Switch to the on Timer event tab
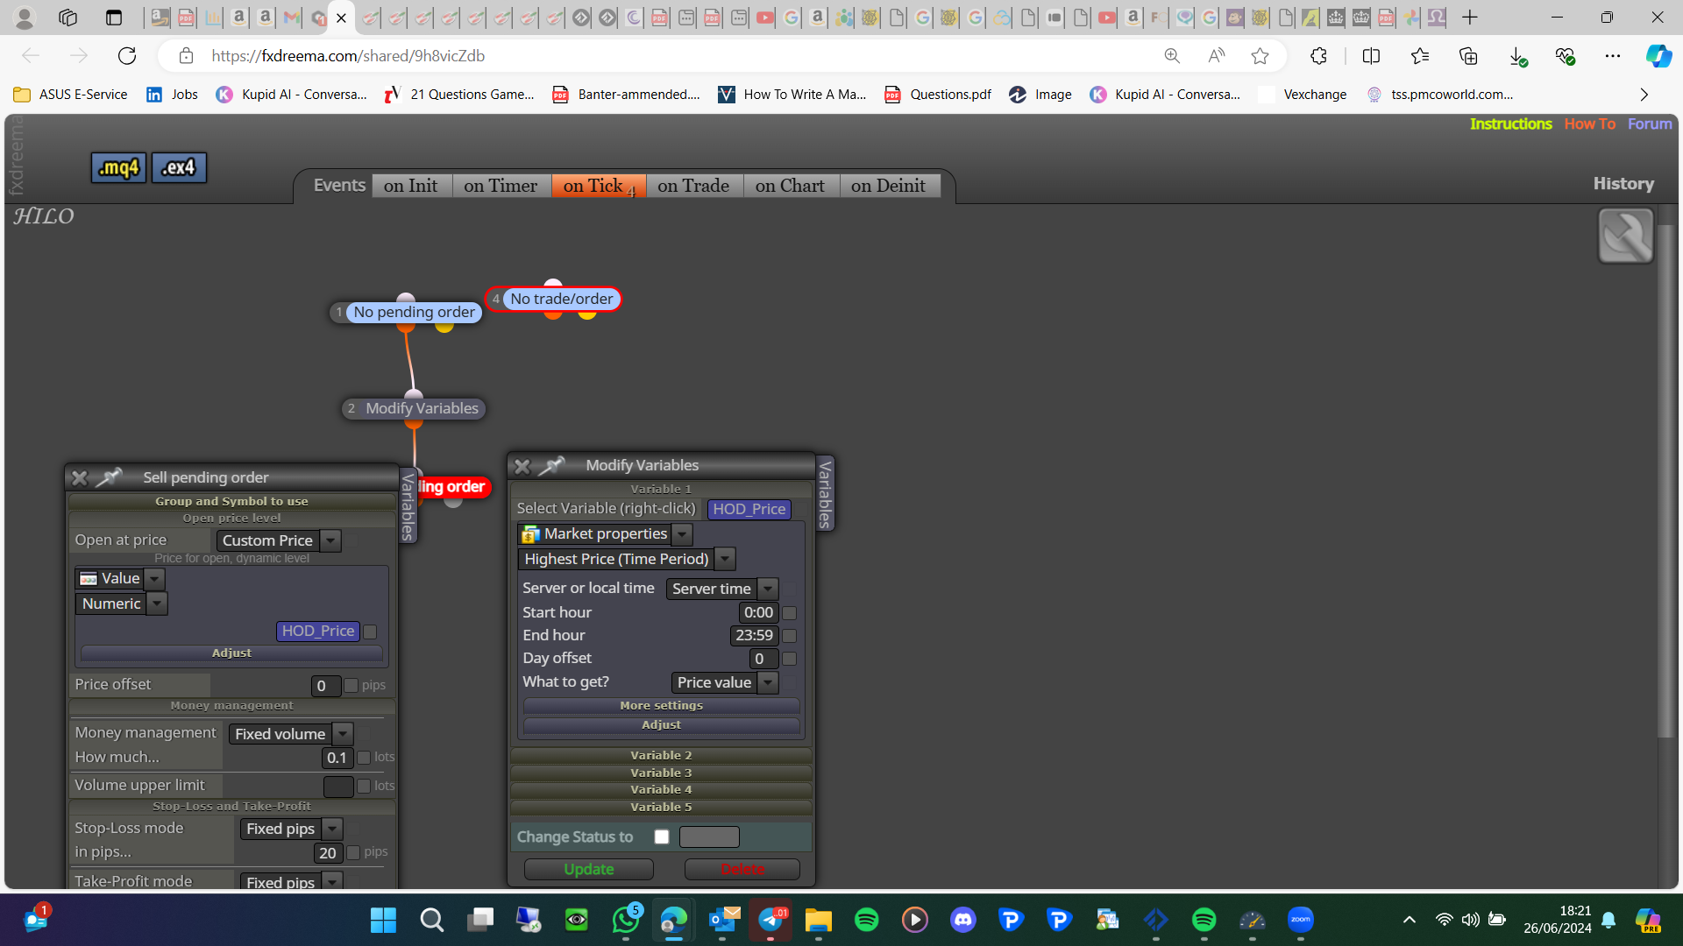This screenshot has height=946, width=1683. click(x=501, y=186)
